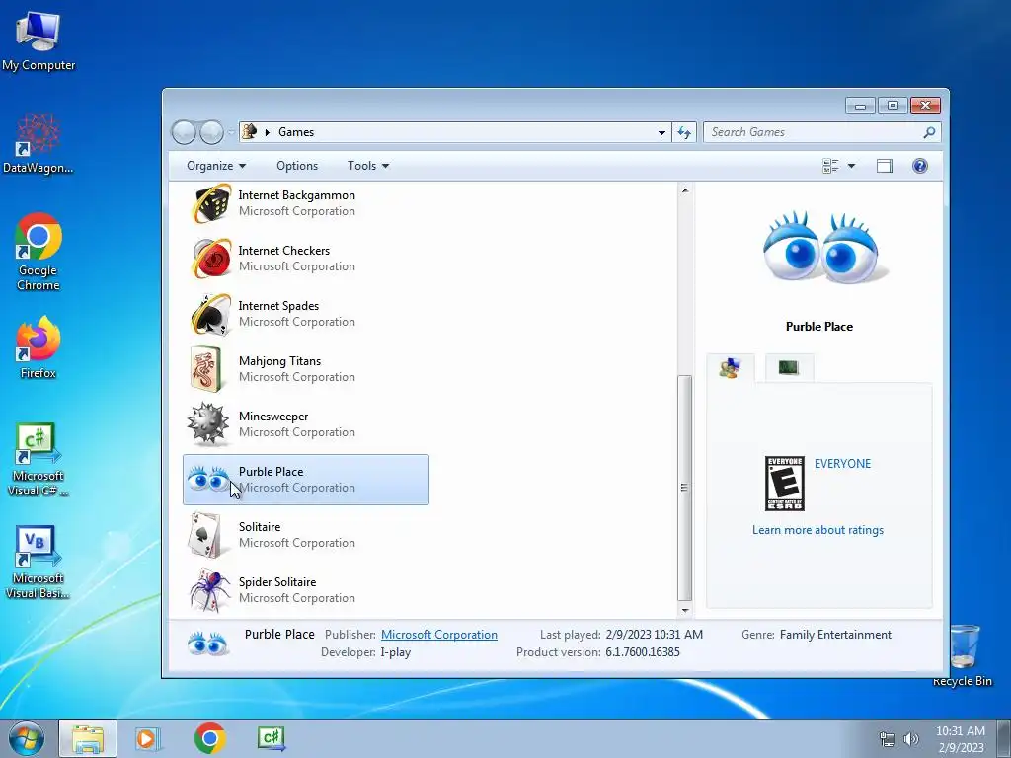Click the Family Entertainment genre value

(x=835, y=635)
